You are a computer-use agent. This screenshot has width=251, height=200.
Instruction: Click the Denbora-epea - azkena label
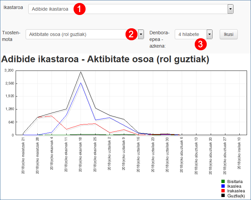160,39
